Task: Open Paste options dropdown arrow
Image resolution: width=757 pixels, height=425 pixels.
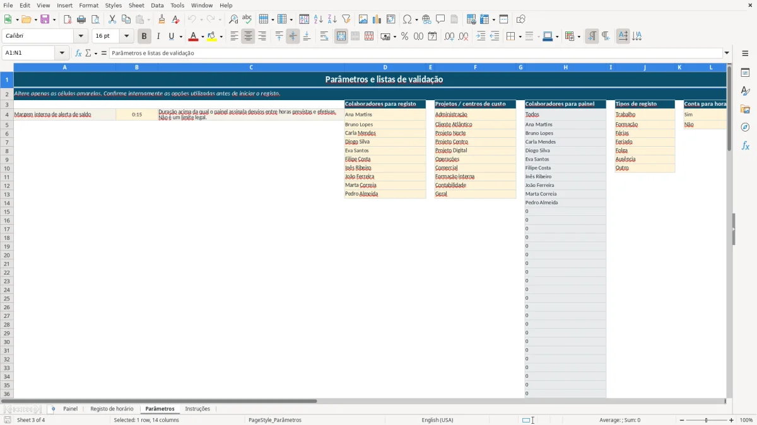Action: click(149, 20)
